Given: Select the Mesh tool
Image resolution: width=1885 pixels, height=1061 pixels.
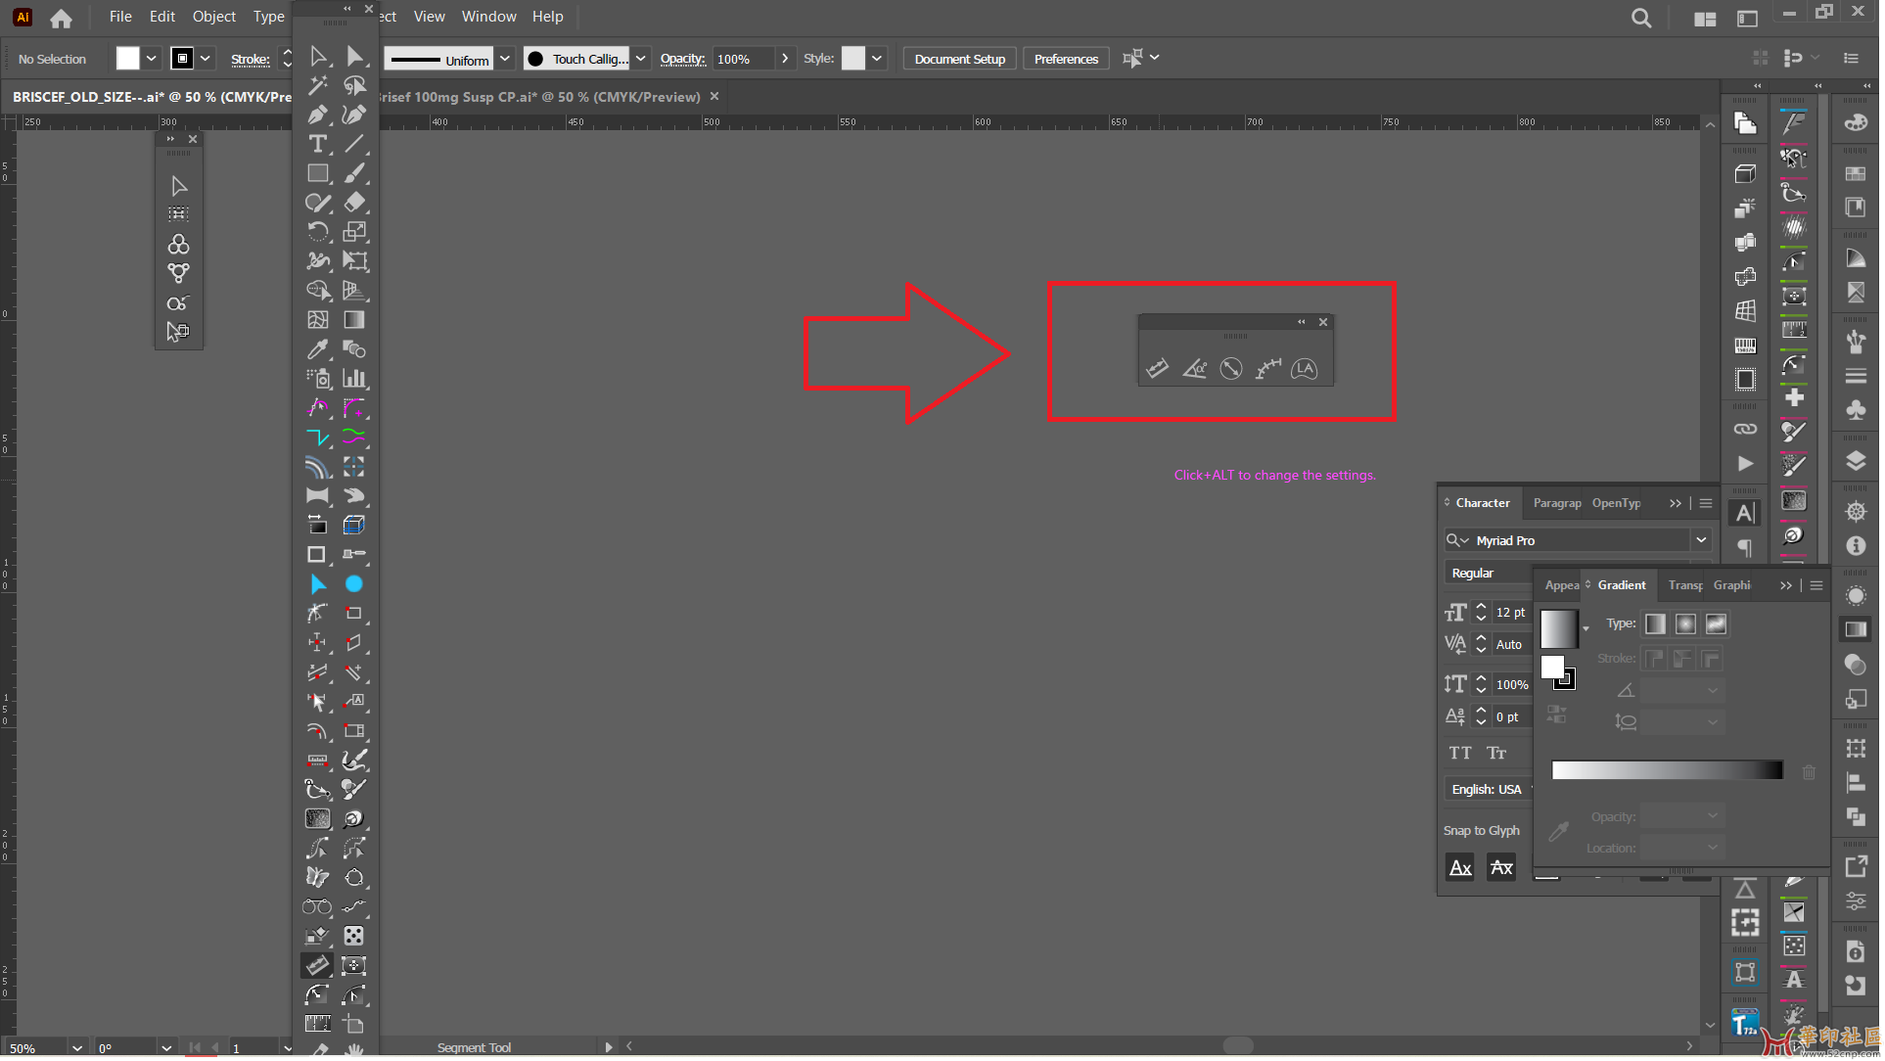Looking at the screenshot, I should [x=318, y=321].
